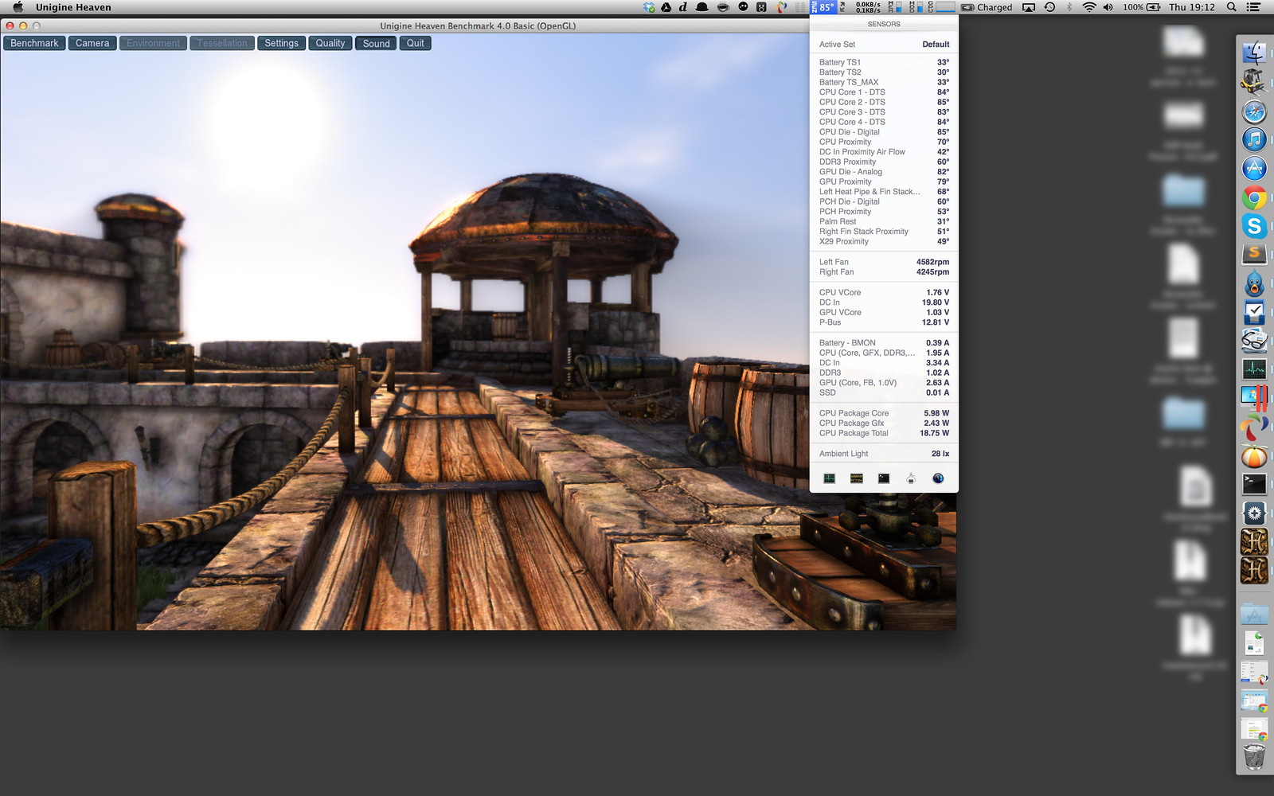Click the Trash icon in Dock

click(x=1254, y=757)
